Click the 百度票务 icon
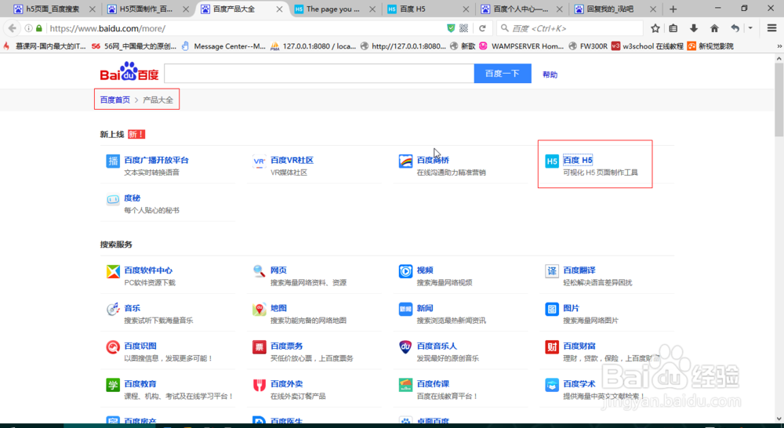 pyautogui.click(x=259, y=347)
